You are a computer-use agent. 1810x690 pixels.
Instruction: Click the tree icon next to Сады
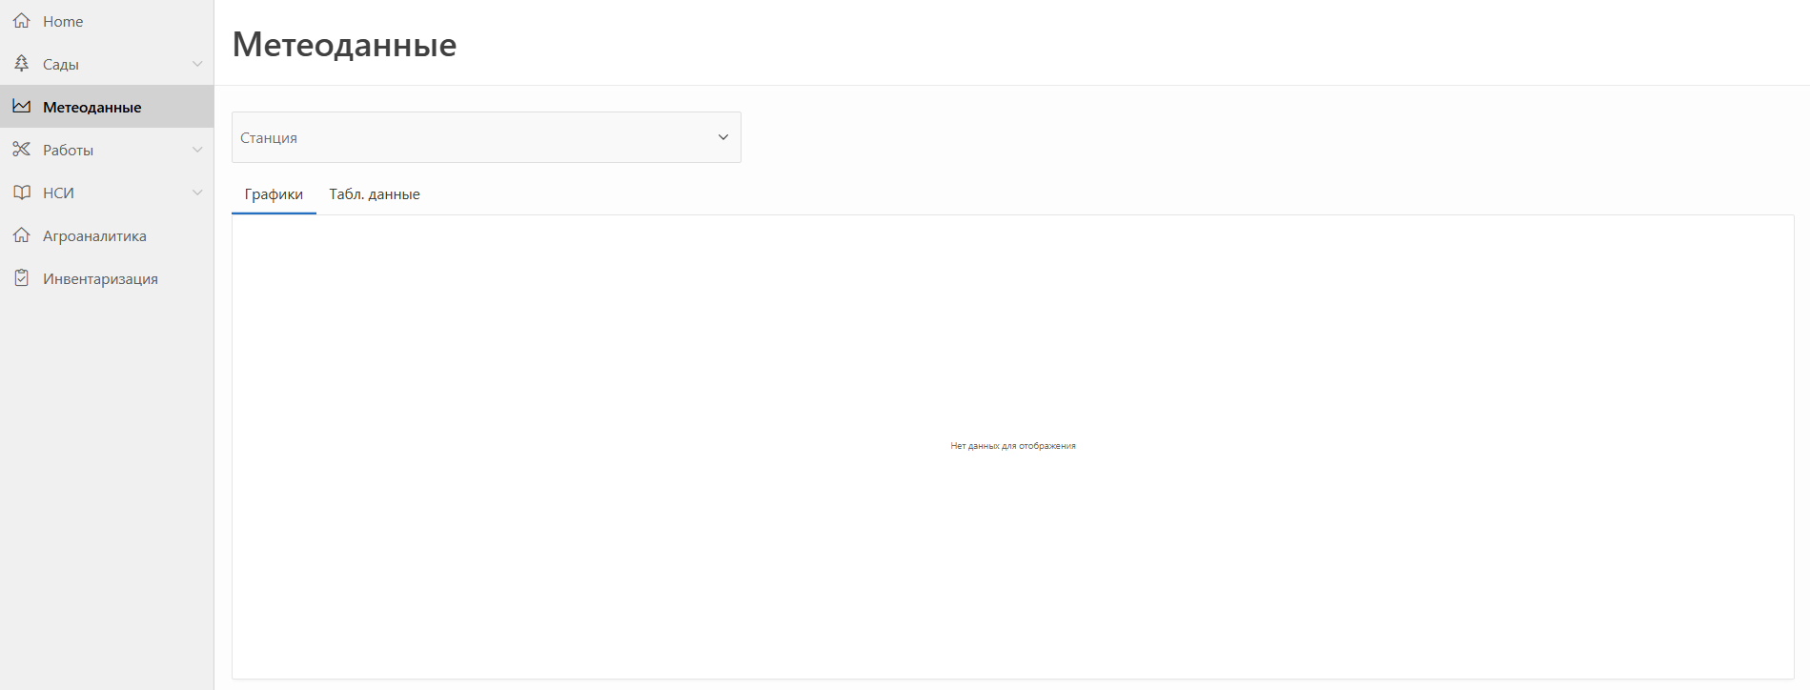(21, 64)
